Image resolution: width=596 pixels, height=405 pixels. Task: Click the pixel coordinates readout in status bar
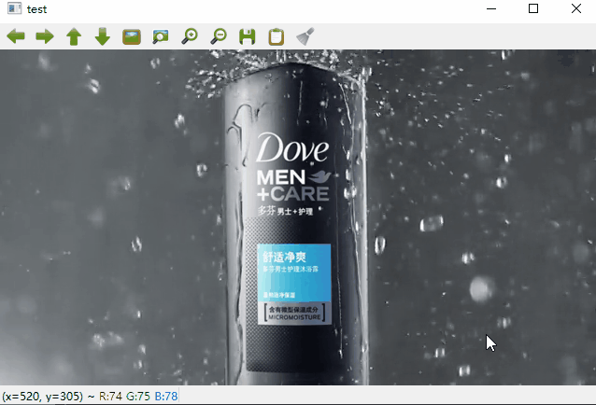tap(42, 397)
